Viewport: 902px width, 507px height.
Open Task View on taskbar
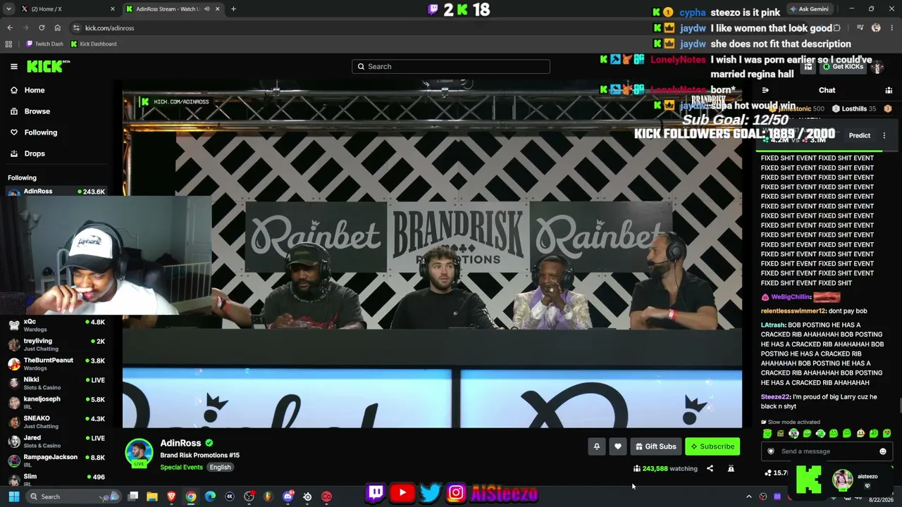[x=133, y=496]
